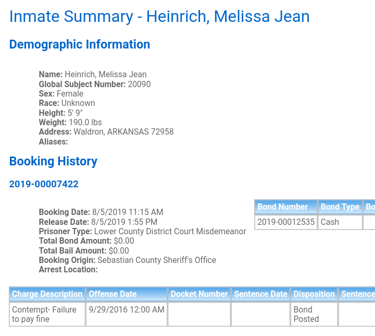The height and width of the screenshot is (336, 375).
Task: Select bond number 2019-00012535 cell
Action: click(286, 222)
